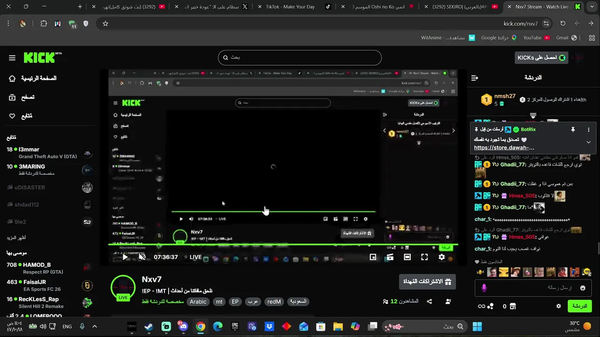Open the viewers list icon
This screenshot has width=600, height=337.
385,301
